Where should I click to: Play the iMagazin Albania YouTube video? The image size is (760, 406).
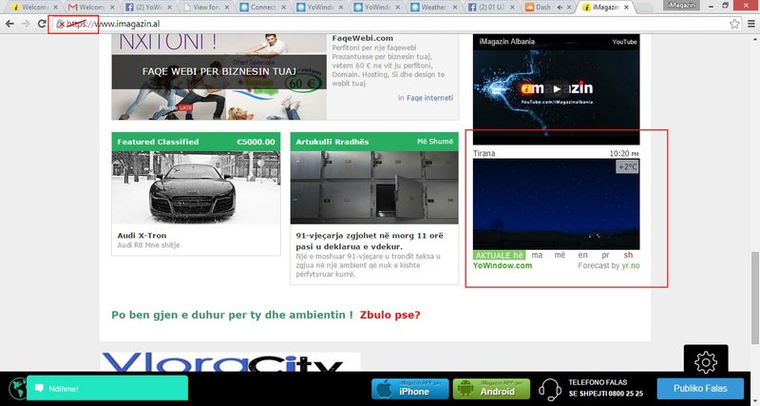[x=557, y=88]
